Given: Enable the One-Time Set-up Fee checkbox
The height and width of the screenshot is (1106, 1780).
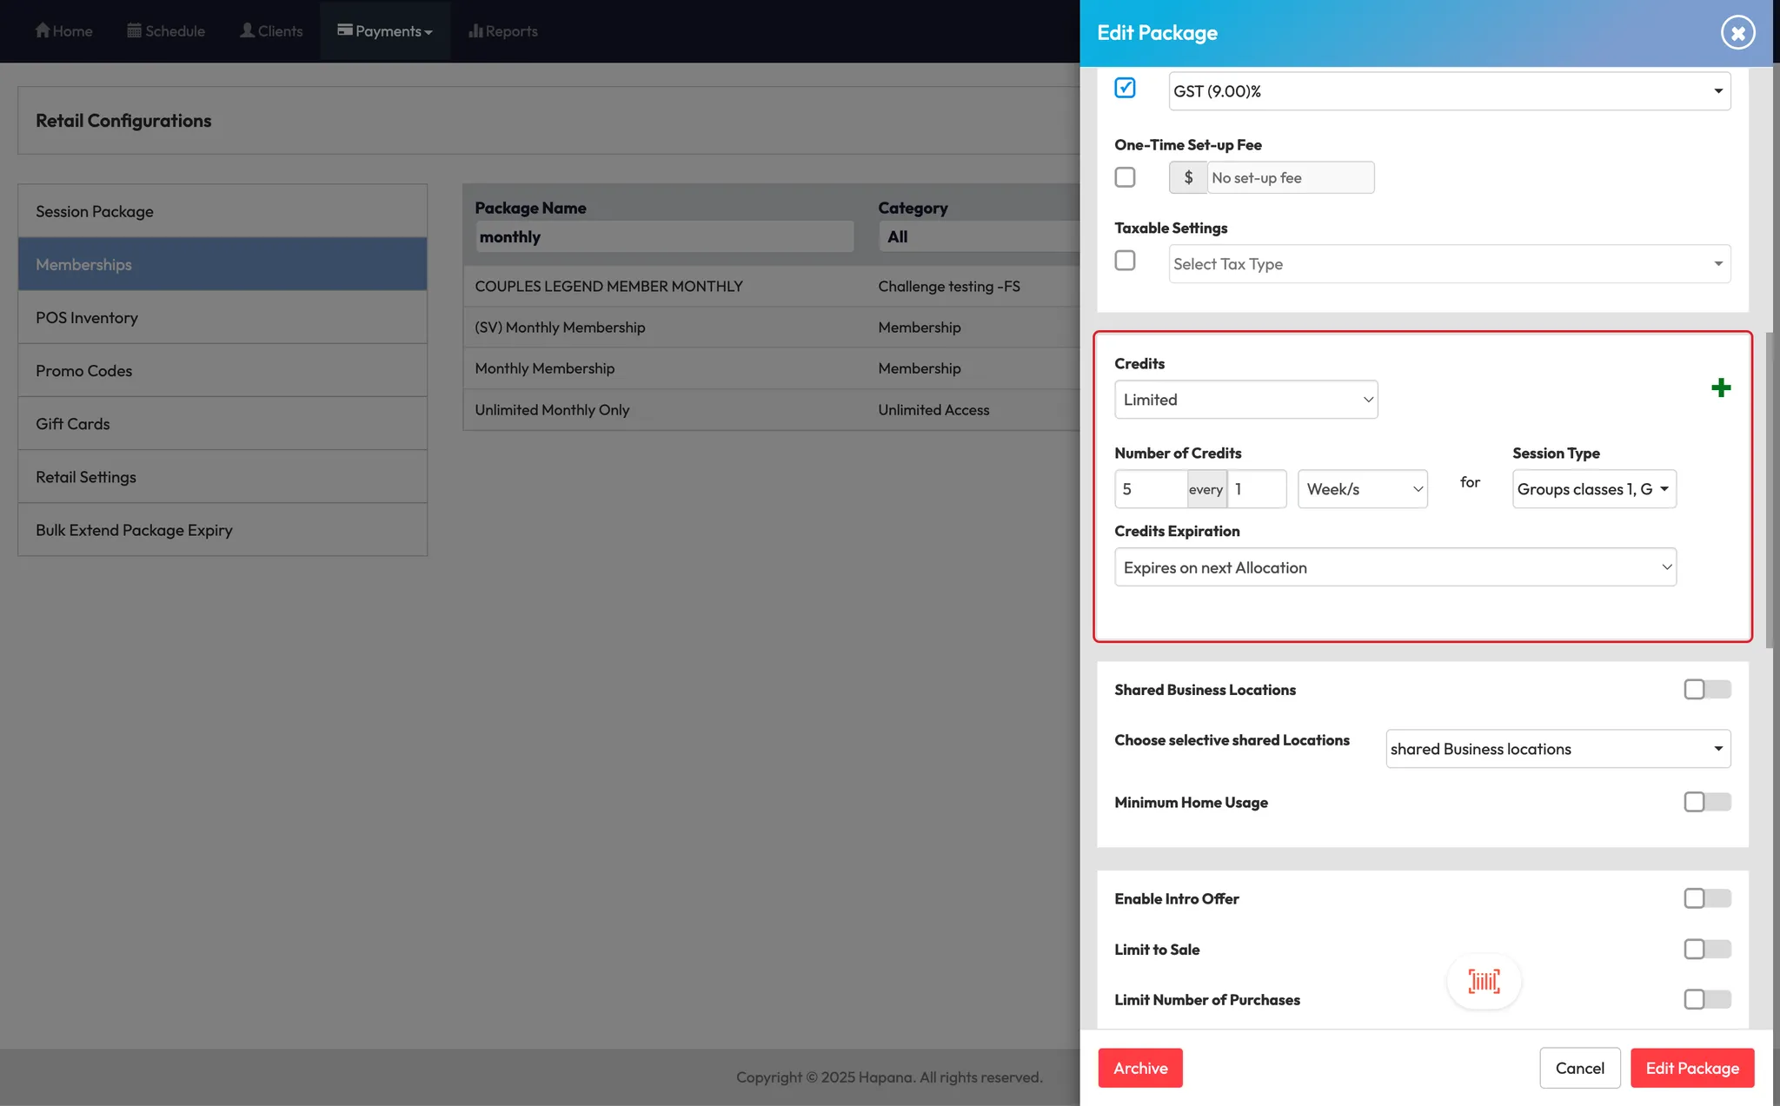Looking at the screenshot, I should [x=1125, y=177].
